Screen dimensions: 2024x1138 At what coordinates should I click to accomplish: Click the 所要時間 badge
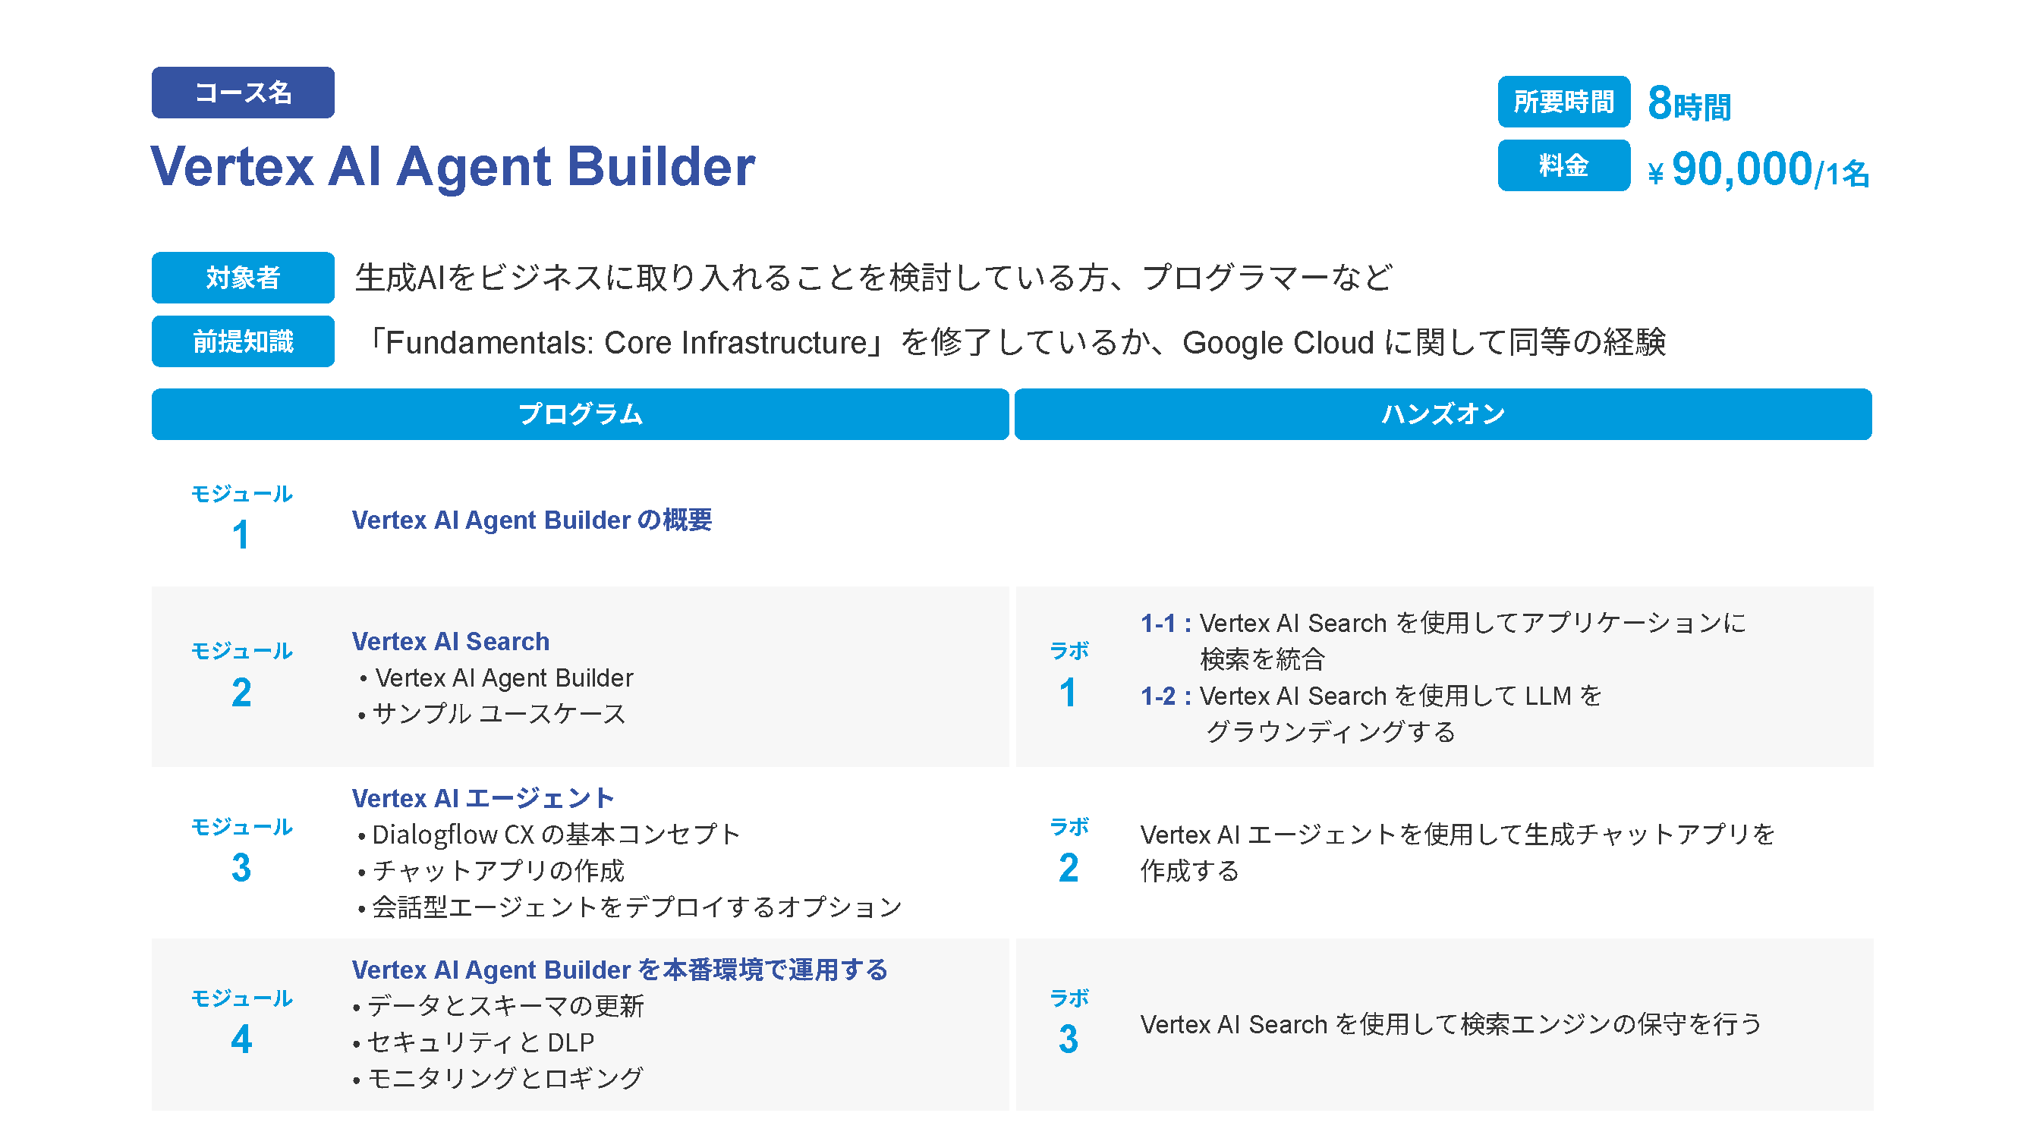point(1563,102)
